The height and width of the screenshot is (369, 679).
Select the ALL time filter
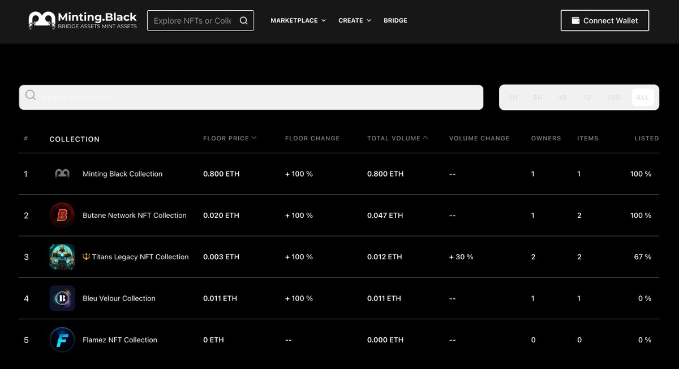(x=643, y=97)
